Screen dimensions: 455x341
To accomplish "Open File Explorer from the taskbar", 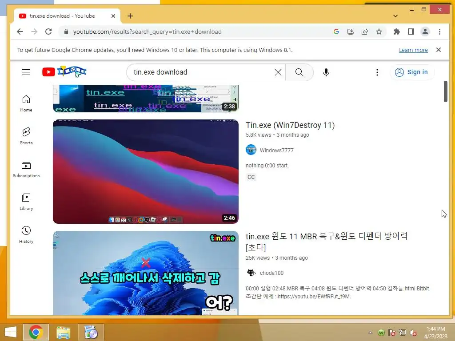I will [63, 332].
